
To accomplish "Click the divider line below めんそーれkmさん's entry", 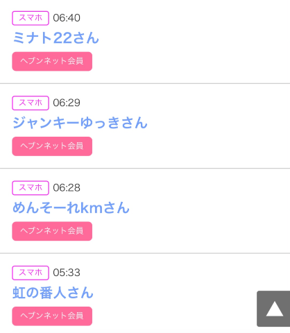I will tap(145, 253).
